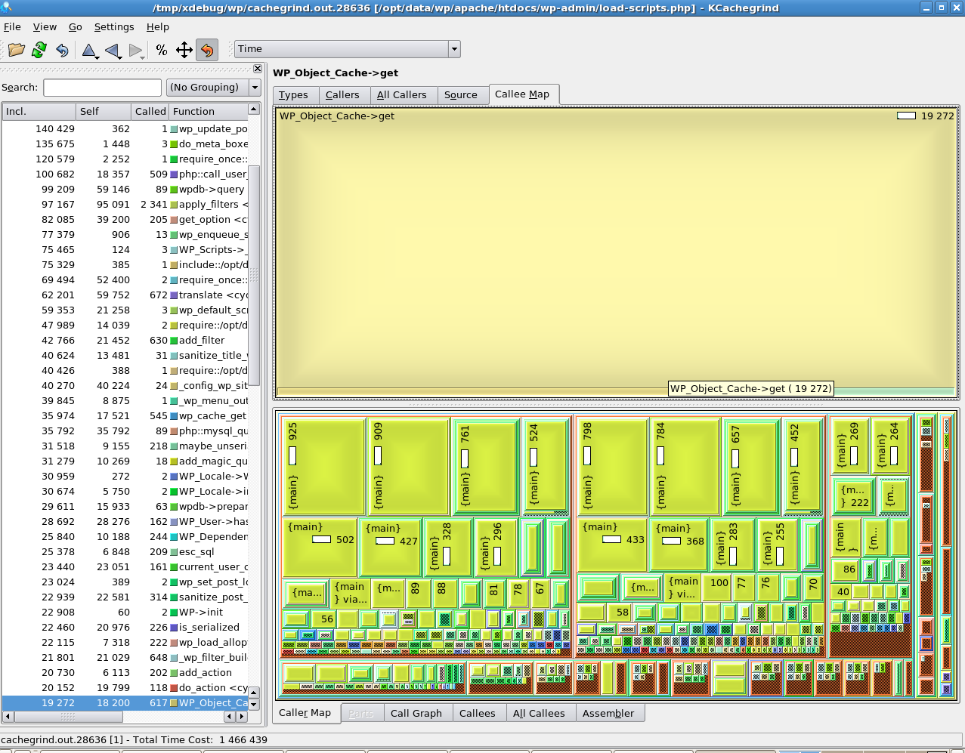The image size is (965, 753).
Task: Switch to the Assembler tab
Action: [608, 714]
